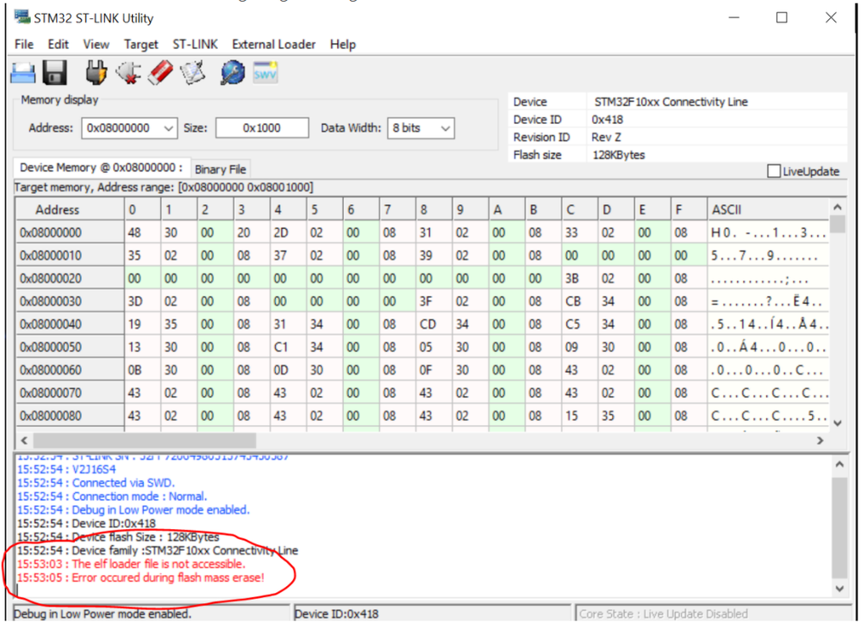Click the memory table horizontal scrollbar thumb
861x624 pixels.
tap(145, 441)
